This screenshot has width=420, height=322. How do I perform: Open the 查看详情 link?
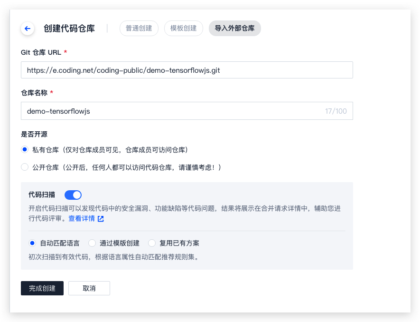click(x=82, y=219)
